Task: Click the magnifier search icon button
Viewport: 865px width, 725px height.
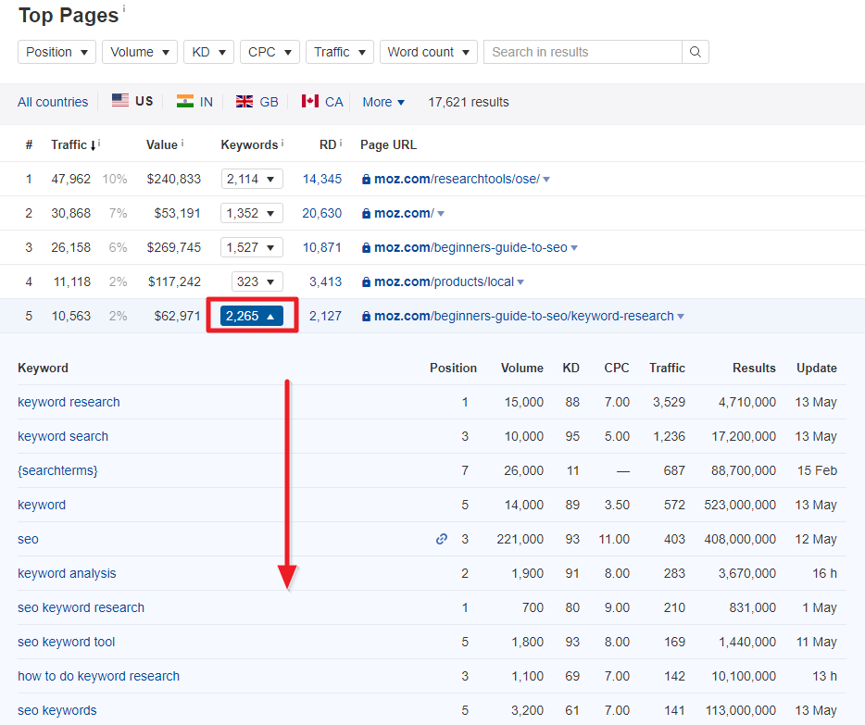Action: 696,52
